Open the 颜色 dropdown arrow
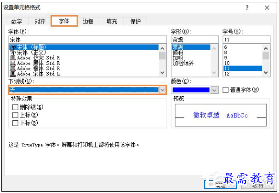Viewport: 279px width, 193px height. (214, 90)
